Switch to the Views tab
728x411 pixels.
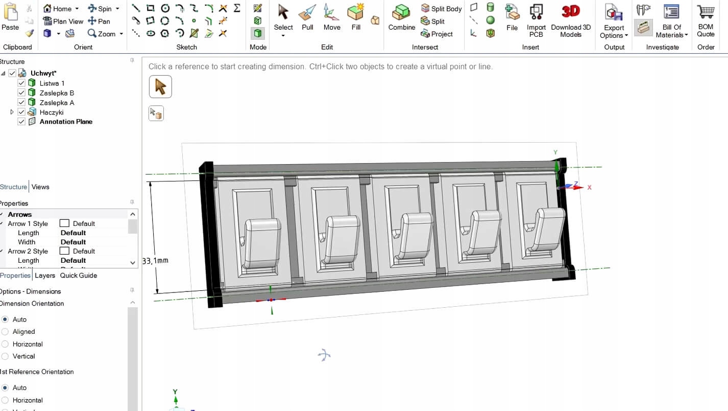pyautogui.click(x=40, y=187)
